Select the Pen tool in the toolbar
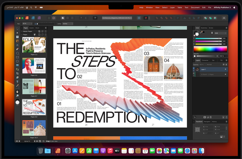 pyautogui.click(x=17, y=49)
